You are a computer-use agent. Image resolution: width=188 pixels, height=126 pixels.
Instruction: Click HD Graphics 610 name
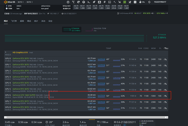[x=20, y=52]
